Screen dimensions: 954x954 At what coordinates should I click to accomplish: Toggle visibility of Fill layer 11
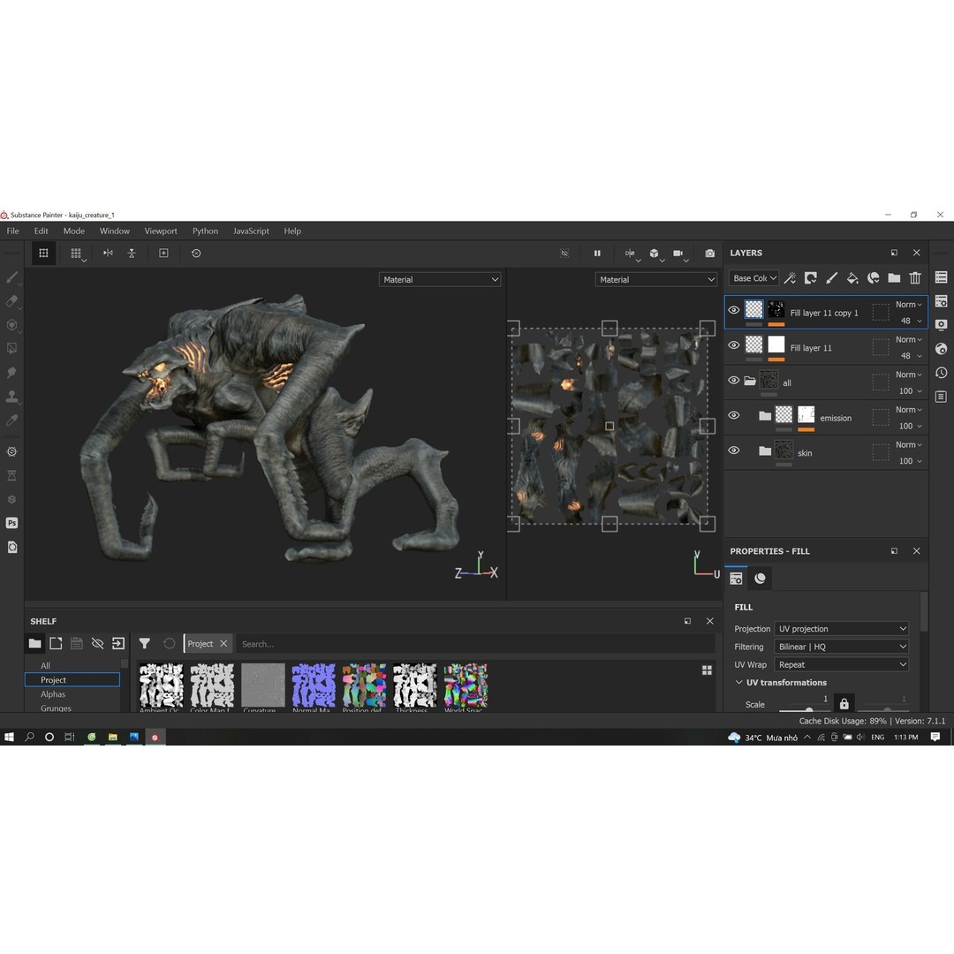(x=734, y=345)
